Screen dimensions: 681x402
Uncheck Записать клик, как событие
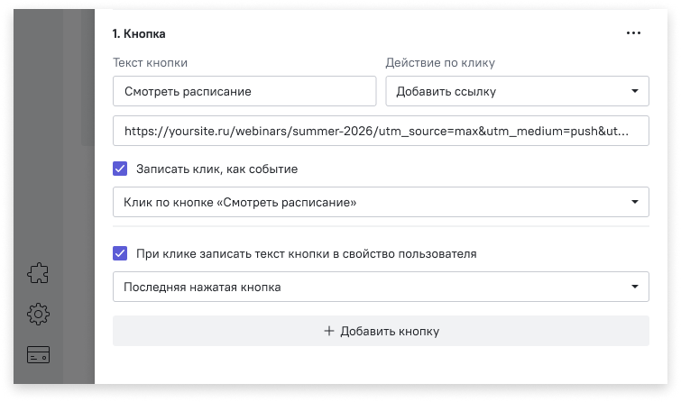point(120,169)
